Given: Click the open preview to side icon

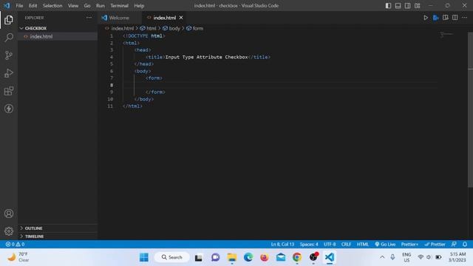Looking at the screenshot, I should [445, 18].
